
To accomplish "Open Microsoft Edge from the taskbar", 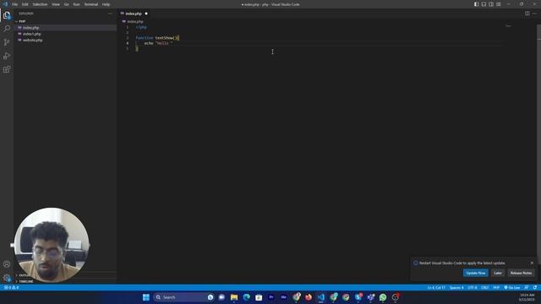I will pos(246,297).
